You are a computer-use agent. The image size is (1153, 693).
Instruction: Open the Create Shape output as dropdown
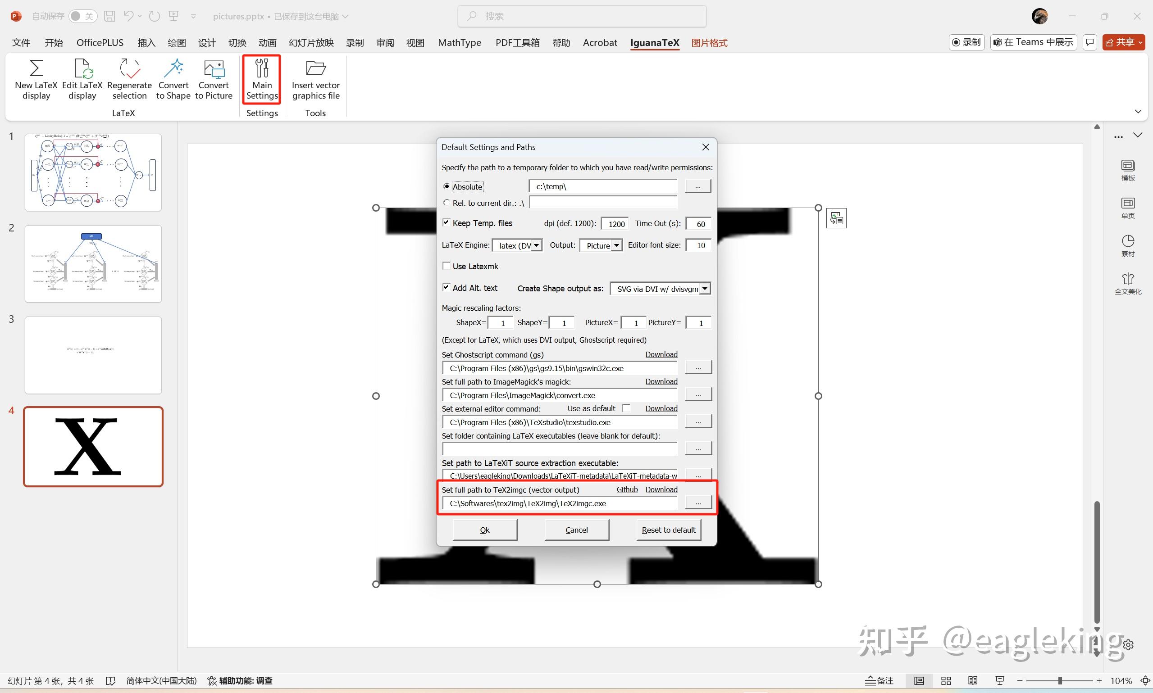click(x=705, y=288)
